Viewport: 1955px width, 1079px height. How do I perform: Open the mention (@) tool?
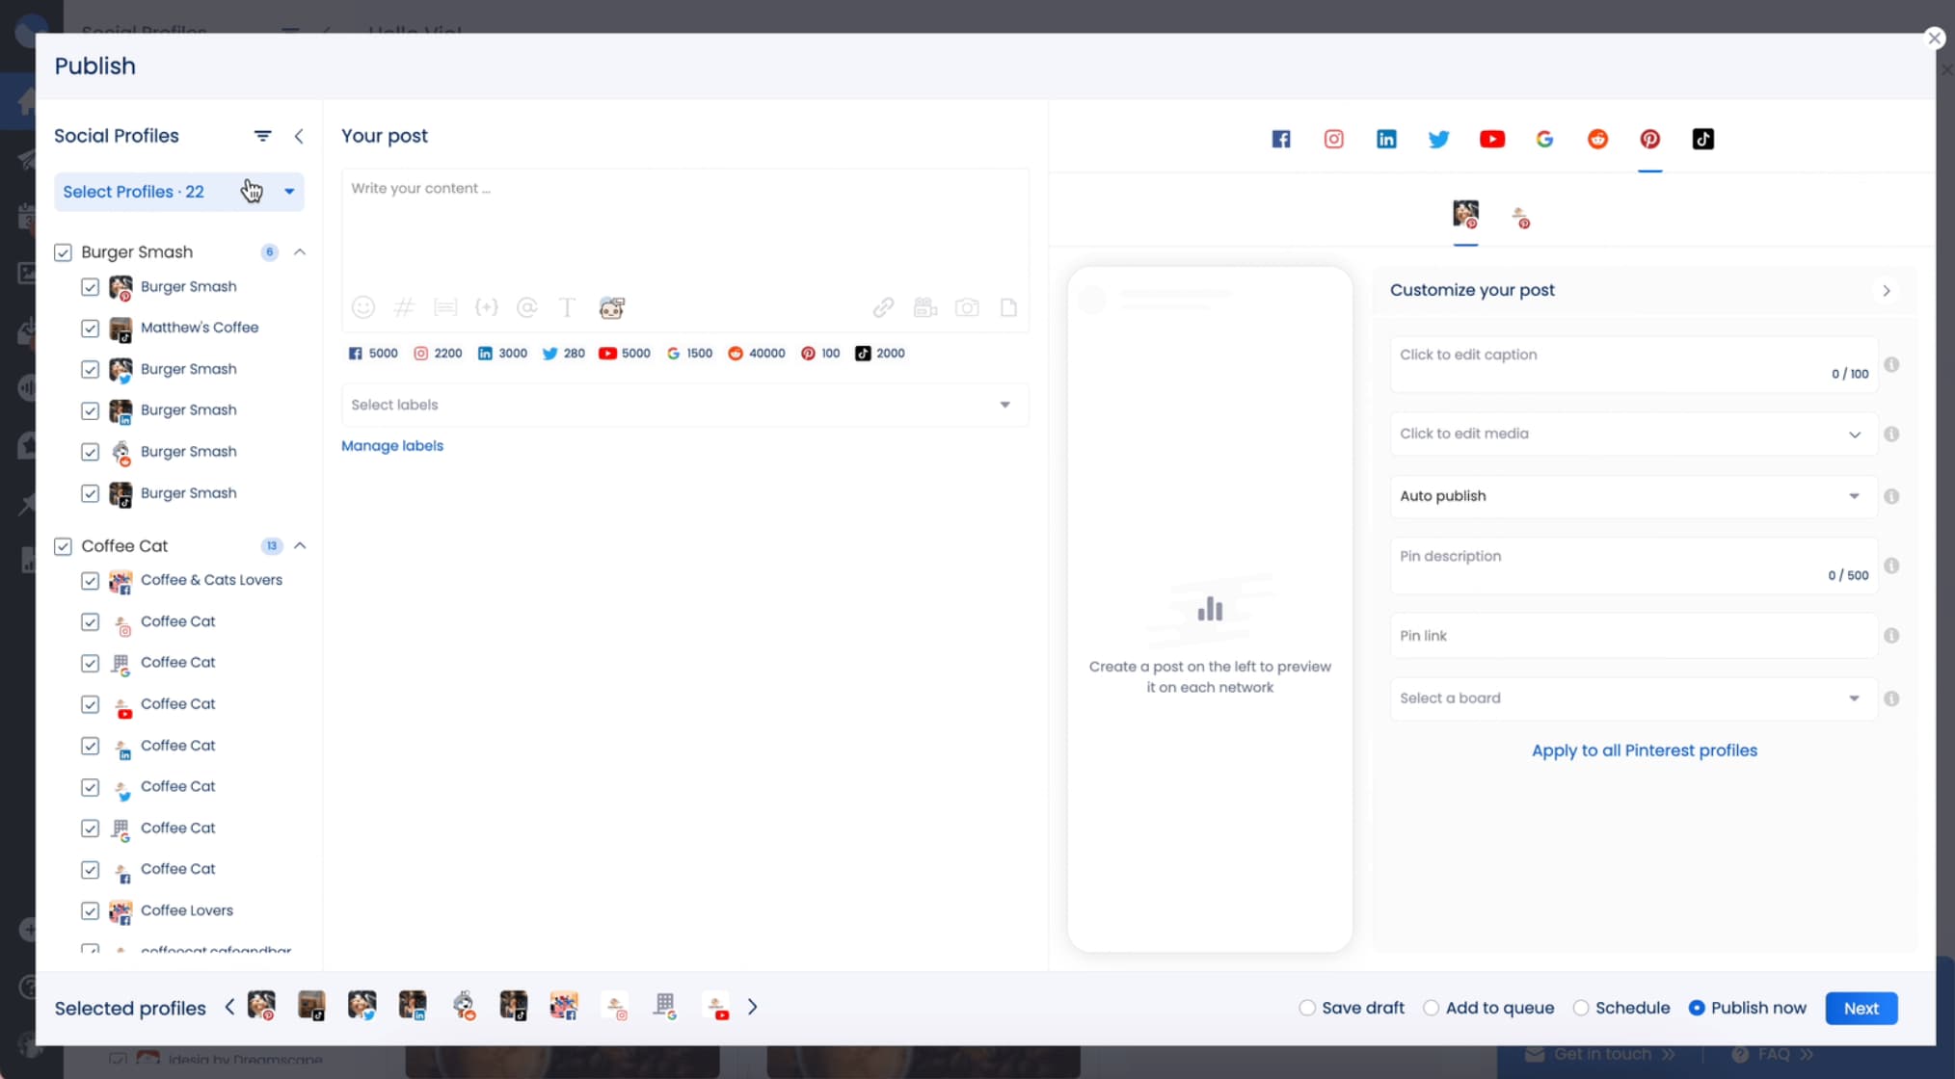point(527,307)
